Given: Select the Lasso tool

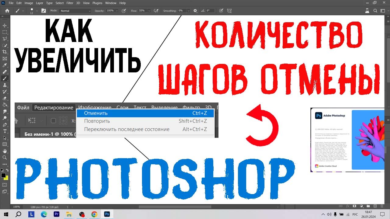Looking at the screenshot, I should click(x=5, y=39).
